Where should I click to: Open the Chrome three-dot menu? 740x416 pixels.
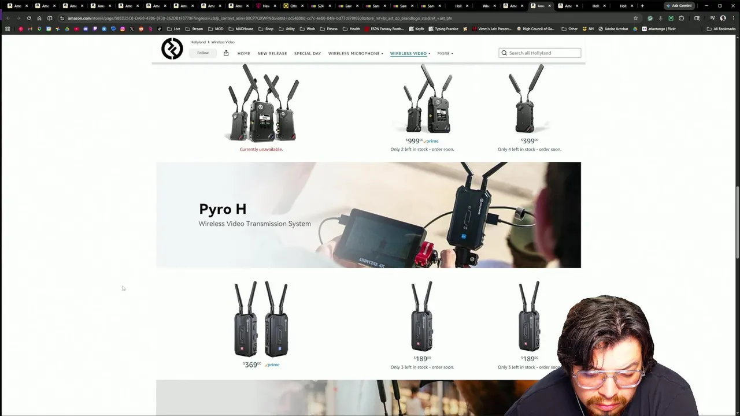pyautogui.click(x=732, y=18)
